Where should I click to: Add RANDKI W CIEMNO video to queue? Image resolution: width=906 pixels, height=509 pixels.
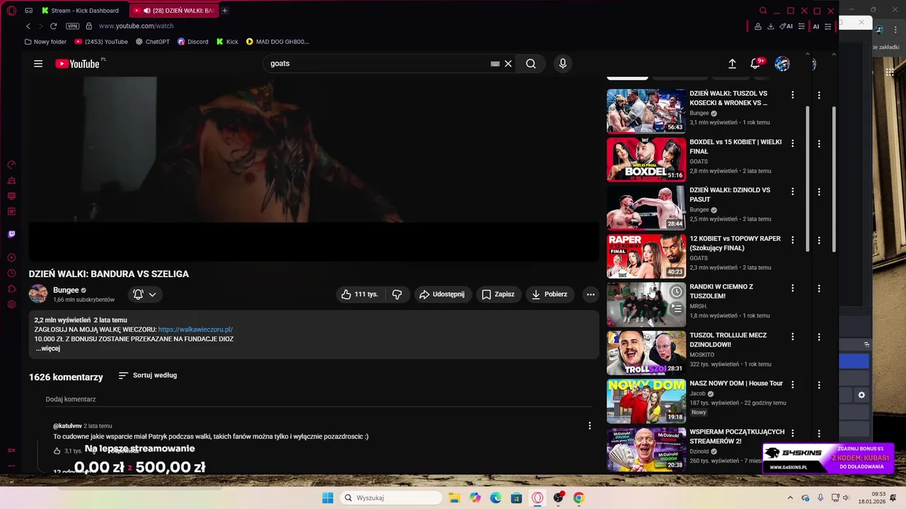(677, 308)
